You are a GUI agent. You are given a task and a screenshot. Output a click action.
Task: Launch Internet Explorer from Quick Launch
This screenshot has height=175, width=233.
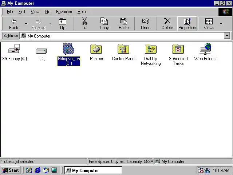[37, 170]
